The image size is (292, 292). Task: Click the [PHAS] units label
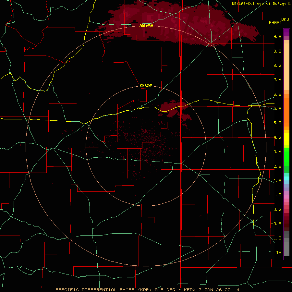(274, 22)
